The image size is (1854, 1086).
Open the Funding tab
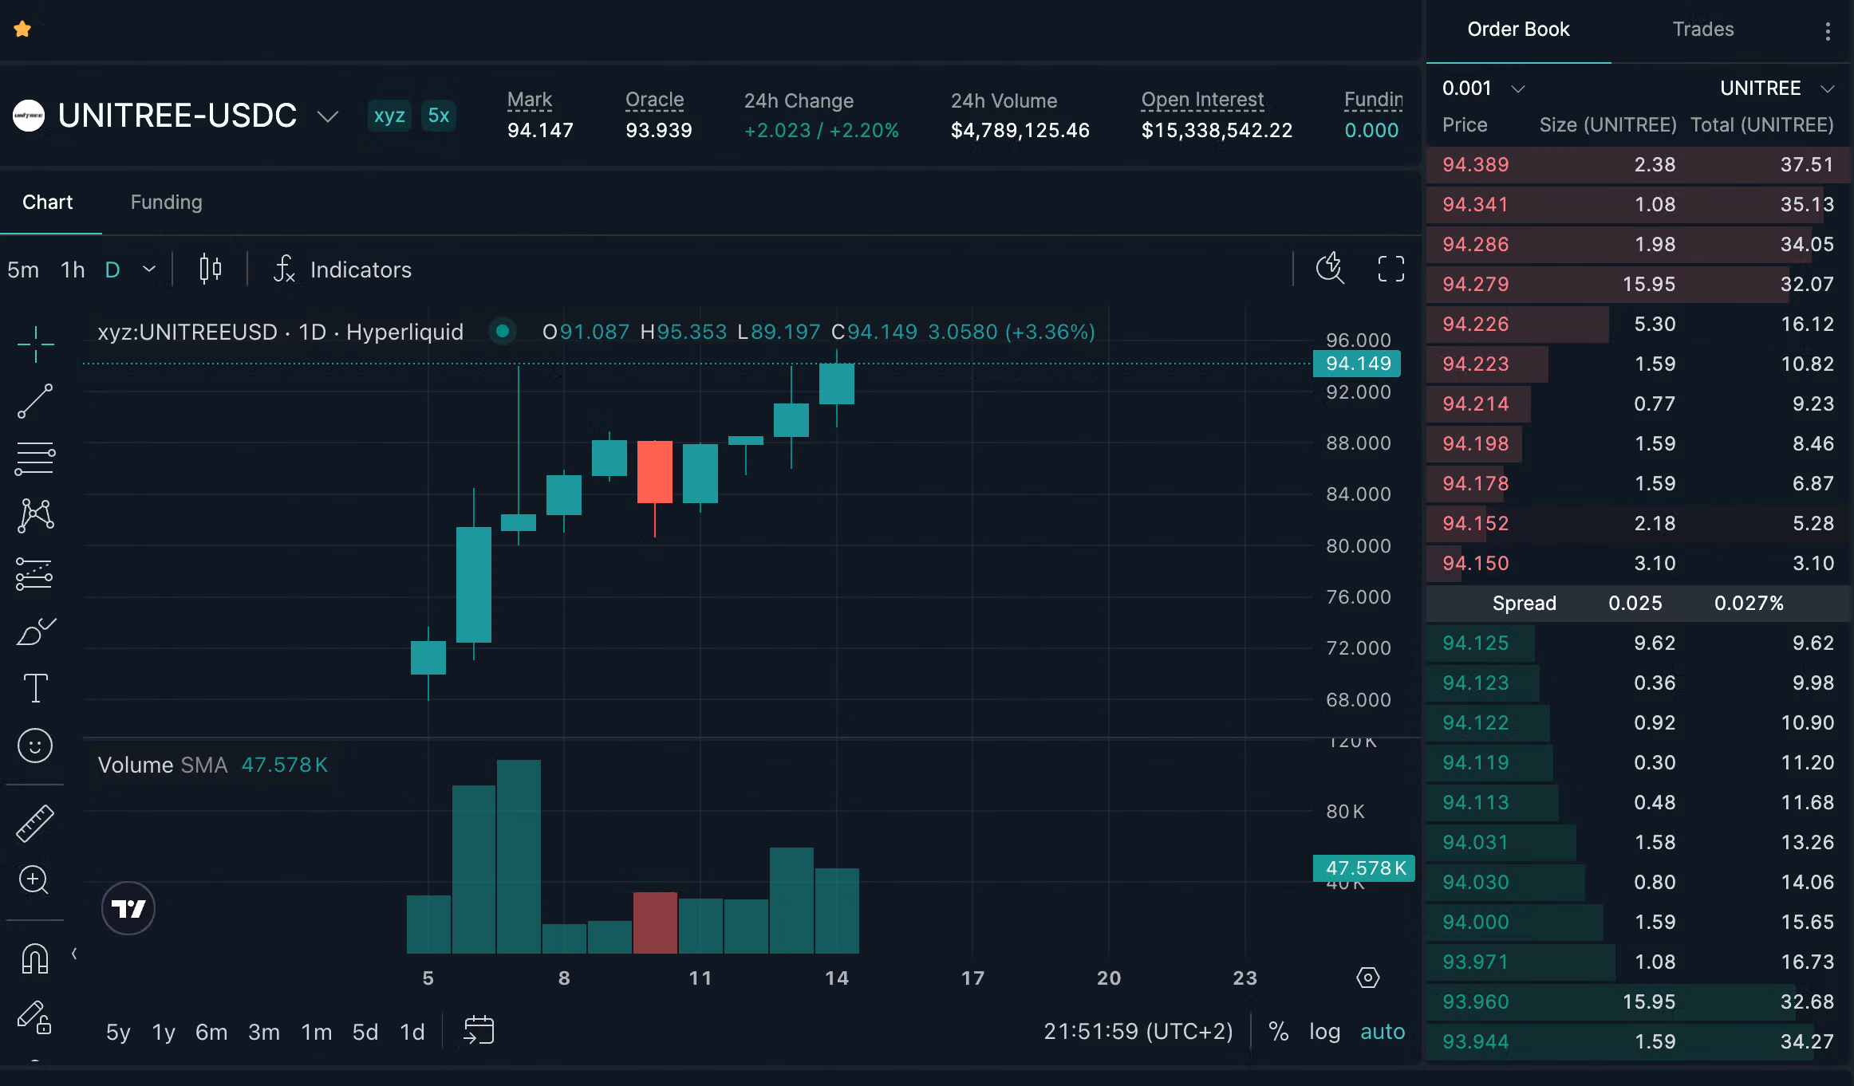pyautogui.click(x=166, y=203)
